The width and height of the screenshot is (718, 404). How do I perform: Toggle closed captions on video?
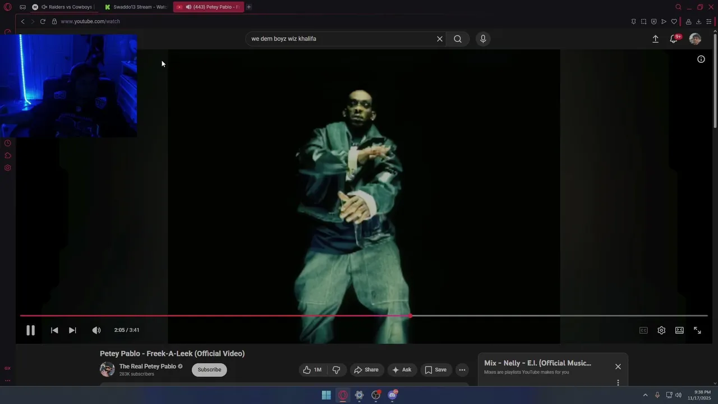(643, 330)
